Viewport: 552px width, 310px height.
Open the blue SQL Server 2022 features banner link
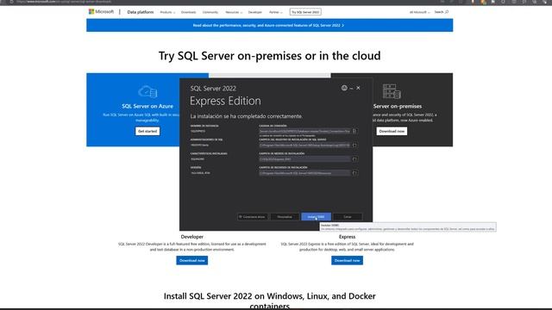pos(268,25)
